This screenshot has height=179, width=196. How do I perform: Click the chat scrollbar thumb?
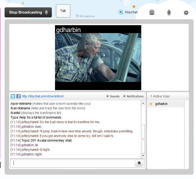(x=143, y=139)
